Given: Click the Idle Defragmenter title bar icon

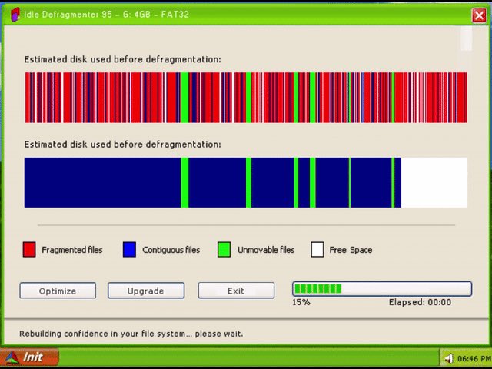Looking at the screenshot, I should pos(15,15).
